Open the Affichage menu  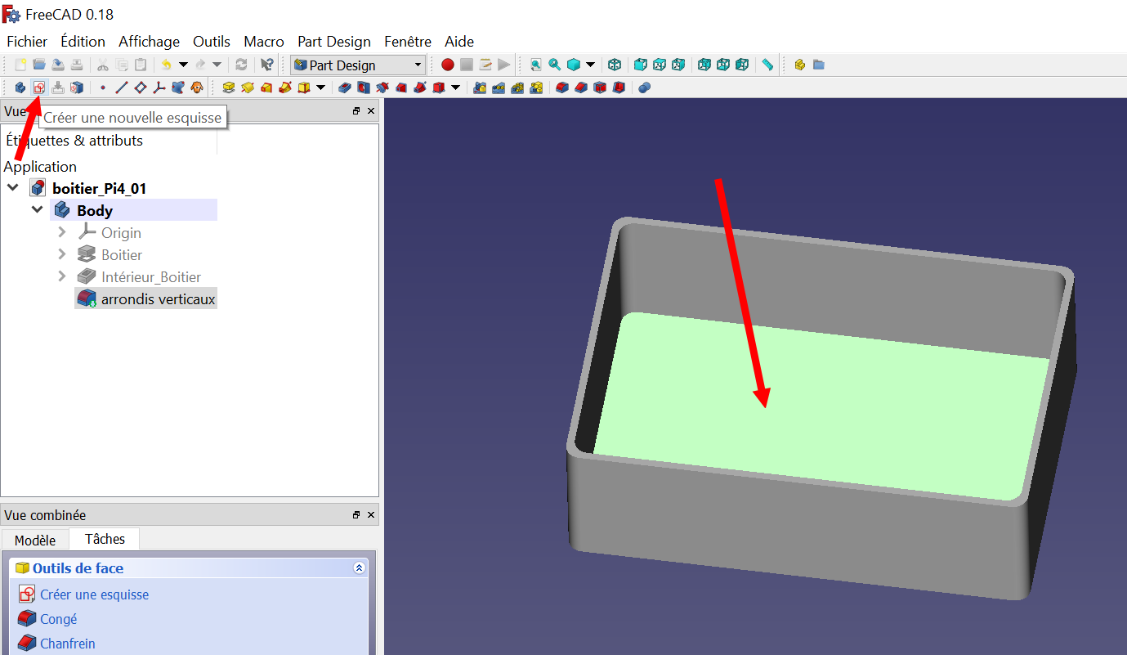point(149,41)
